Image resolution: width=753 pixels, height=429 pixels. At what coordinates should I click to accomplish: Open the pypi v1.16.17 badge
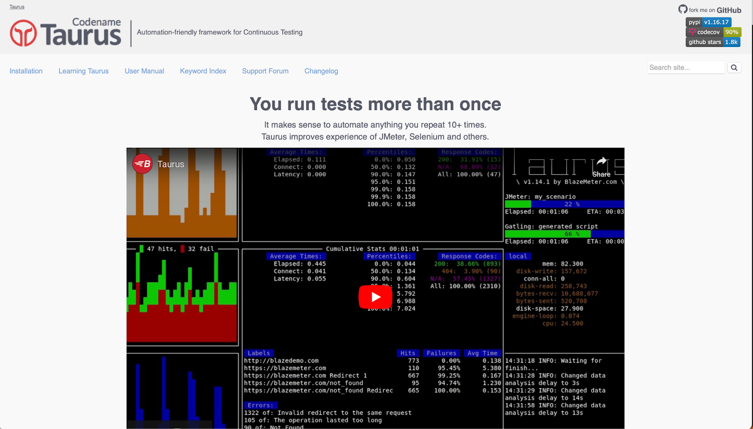click(708, 22)
